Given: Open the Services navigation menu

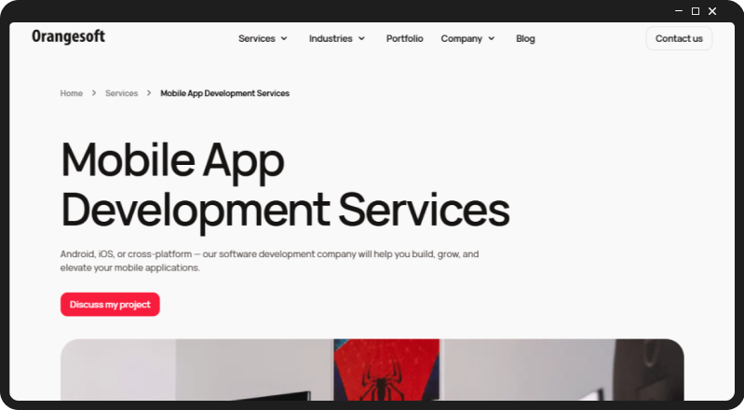Looking at the screenshot, I should (257, 39).
